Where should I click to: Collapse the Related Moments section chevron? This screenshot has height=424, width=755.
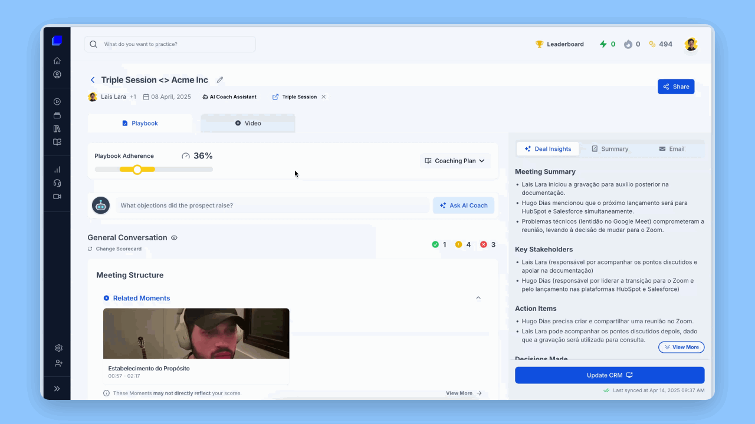click(478, 298)
